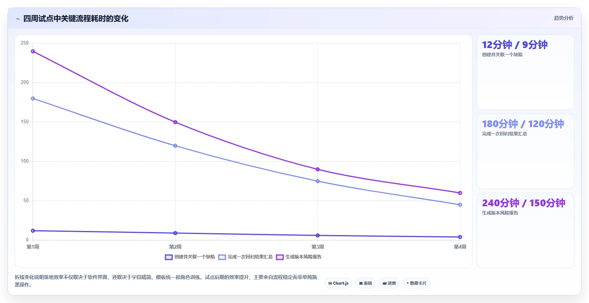589x303 pixels.
Task: Click the 第4周 point at 45 on the light-blue line
Action: point(460,205)
